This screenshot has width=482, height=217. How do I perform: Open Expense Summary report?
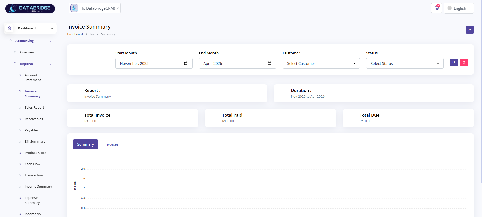pyautogui.click(x=32, y=200)
